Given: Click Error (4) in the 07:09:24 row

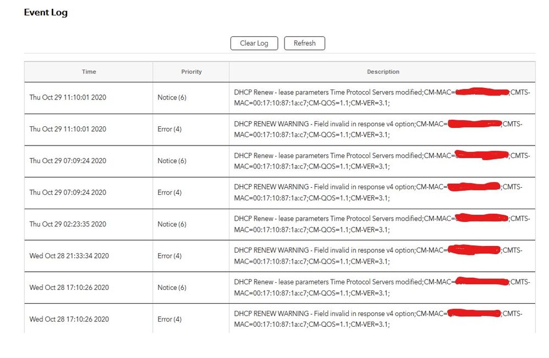Looking at the screenshot, I should (x=169, y=192).
